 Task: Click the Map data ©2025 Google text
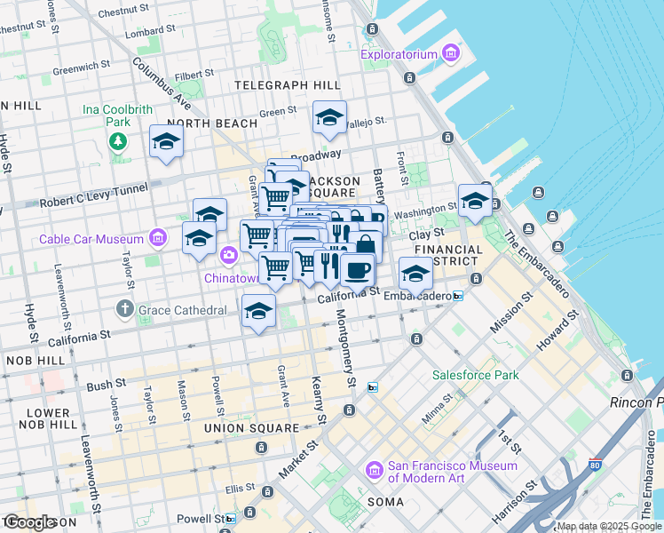[x=609, y=527]
